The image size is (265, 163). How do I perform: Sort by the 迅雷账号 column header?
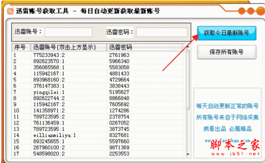(x=68, y=47)
